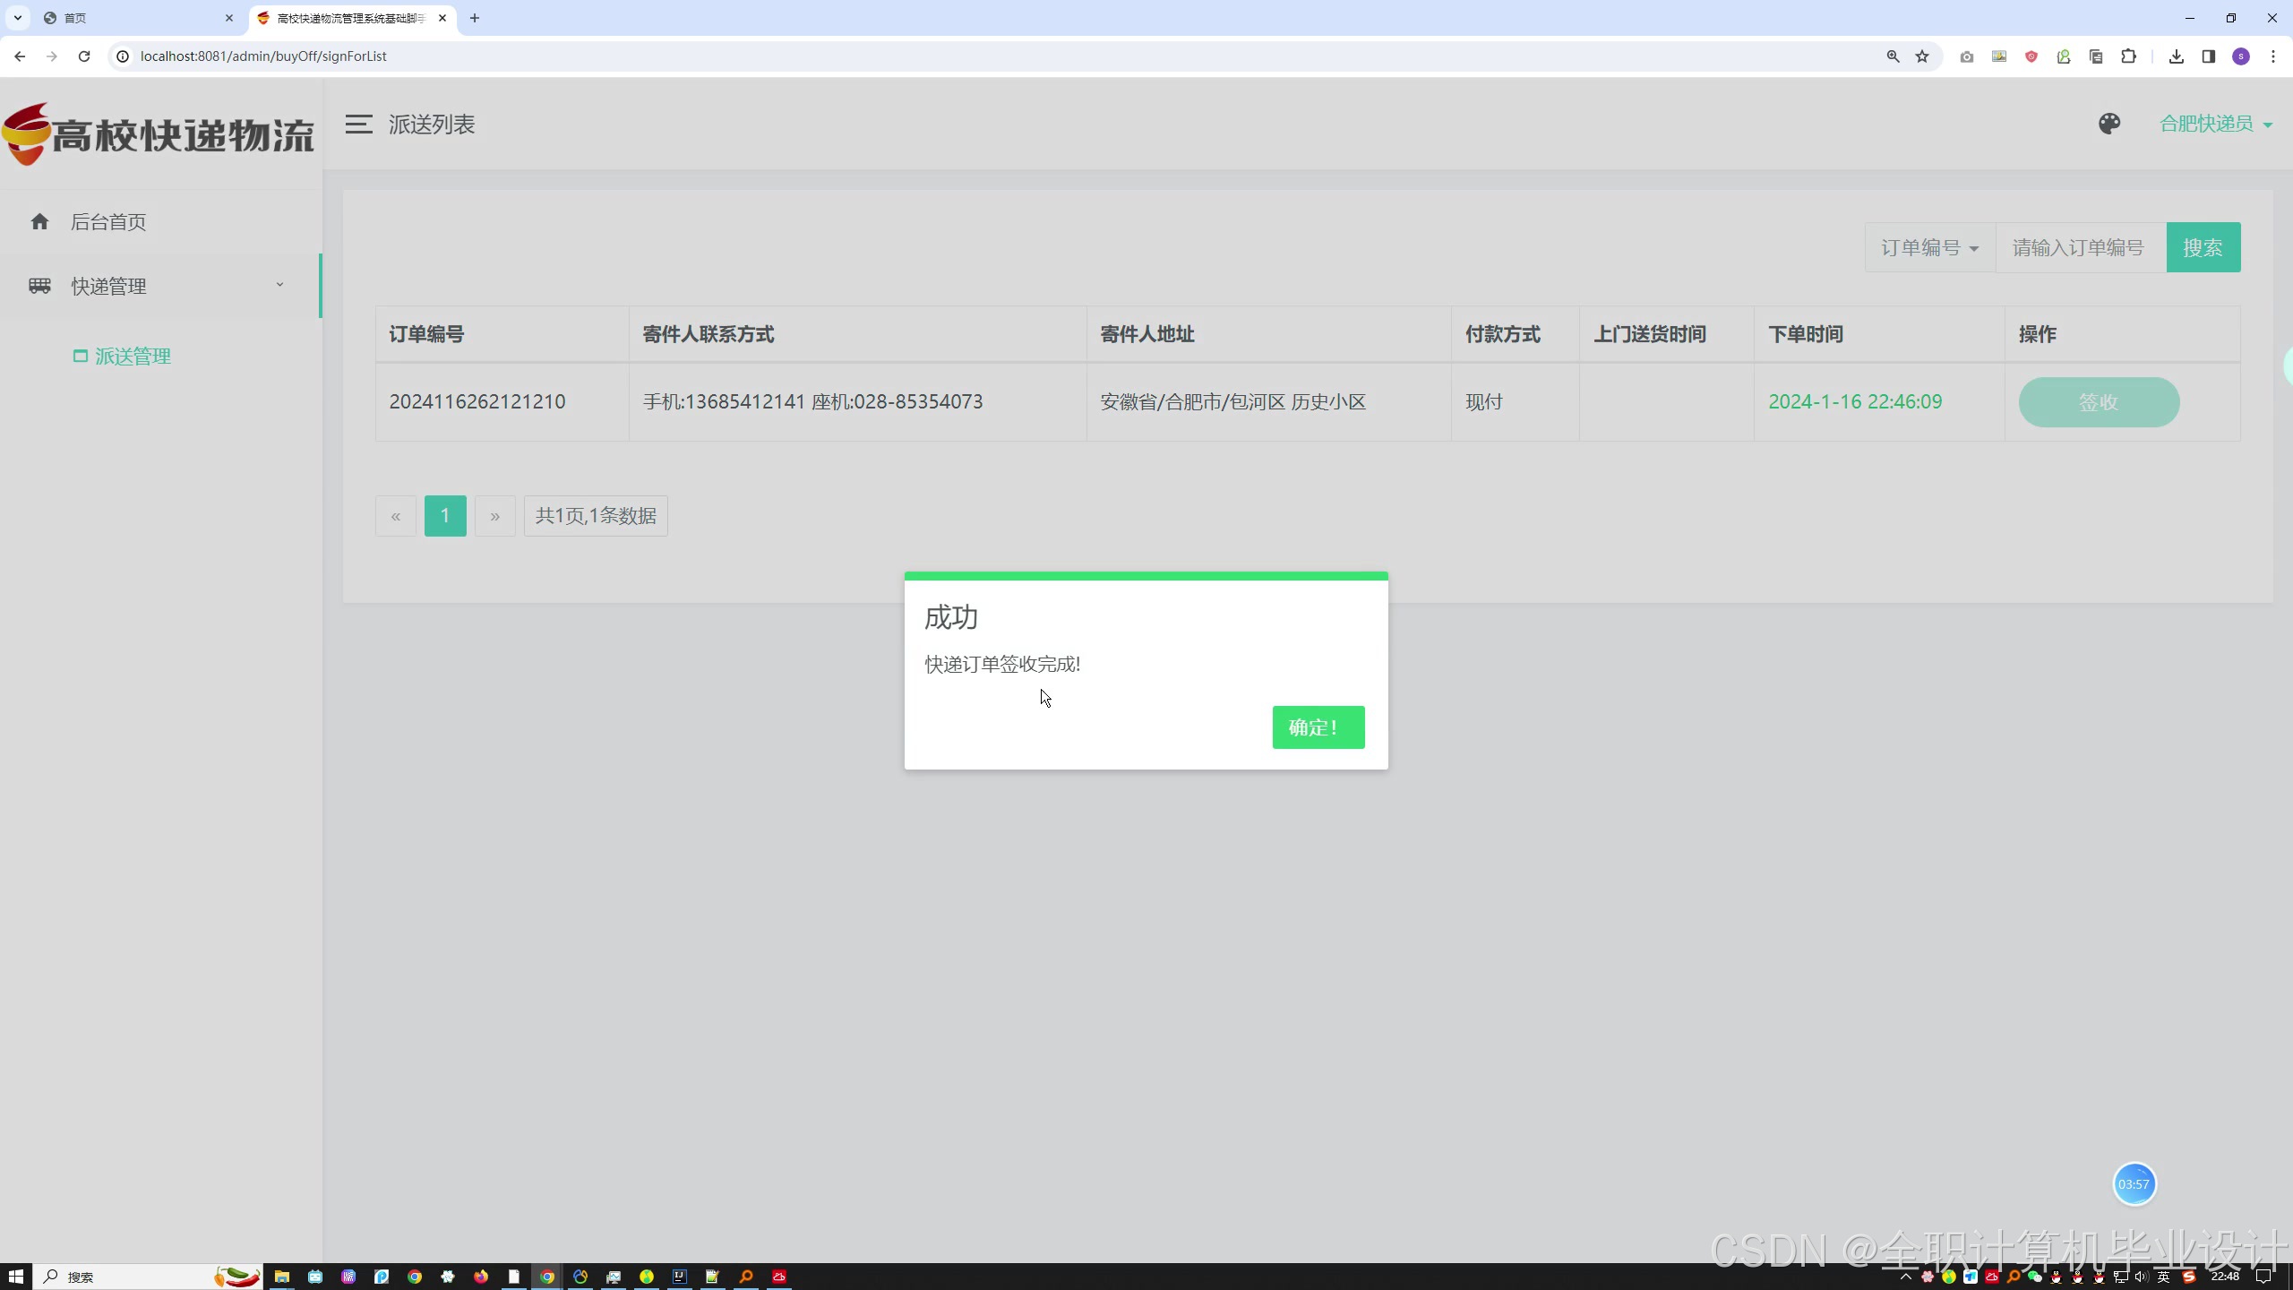Focus the 请输入订单编号 input field
The image size is (2293, 1290).
pos(2080,247)
